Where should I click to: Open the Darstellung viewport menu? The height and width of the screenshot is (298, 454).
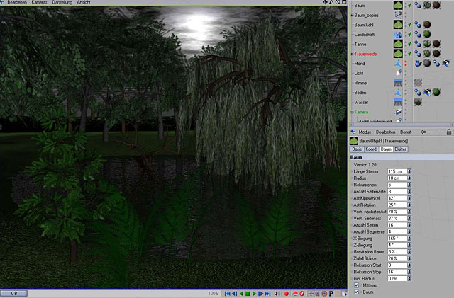tap(62, 2)
